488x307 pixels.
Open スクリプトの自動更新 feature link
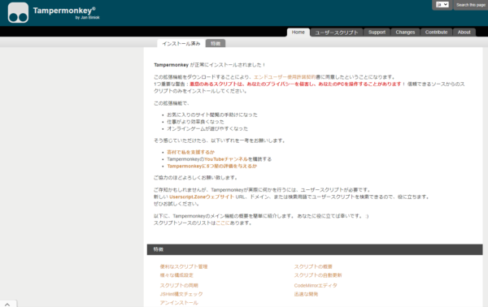point(318,275)
